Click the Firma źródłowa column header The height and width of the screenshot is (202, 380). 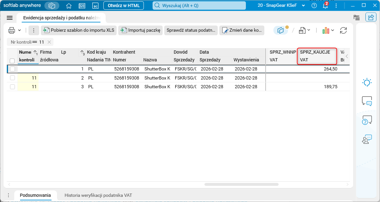[x=49, y=56]
